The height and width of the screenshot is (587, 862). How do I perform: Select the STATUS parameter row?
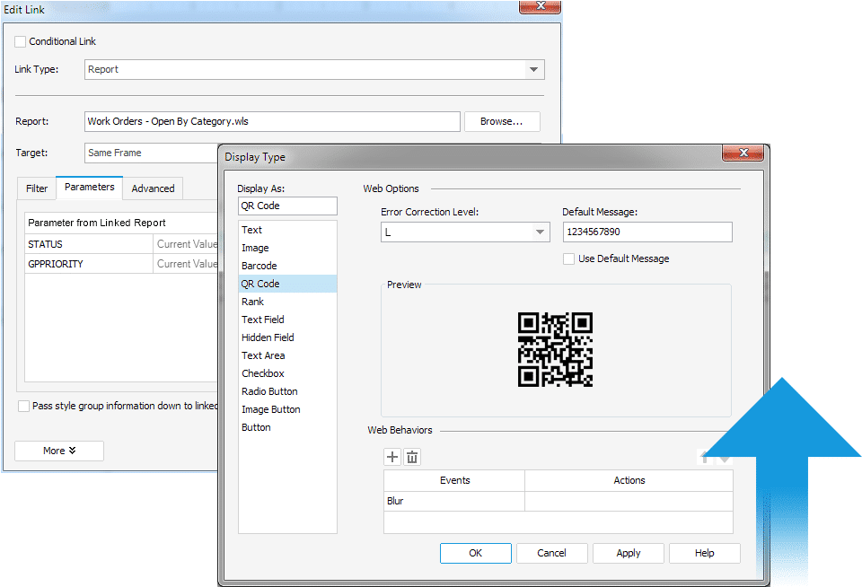pos(121,244)
